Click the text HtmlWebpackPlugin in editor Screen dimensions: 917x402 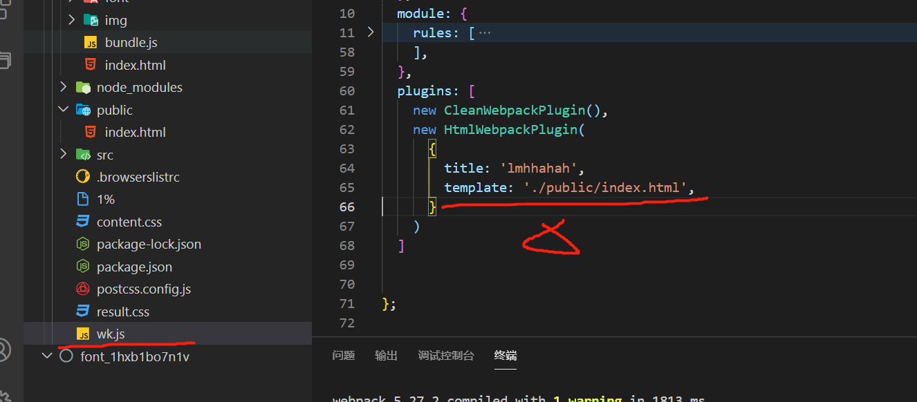[x=511, y=129]
